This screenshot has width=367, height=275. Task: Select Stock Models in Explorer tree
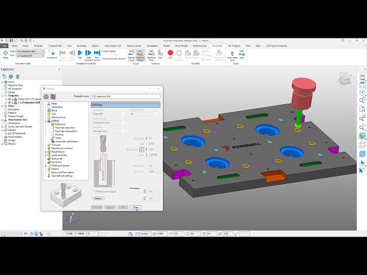15,137
